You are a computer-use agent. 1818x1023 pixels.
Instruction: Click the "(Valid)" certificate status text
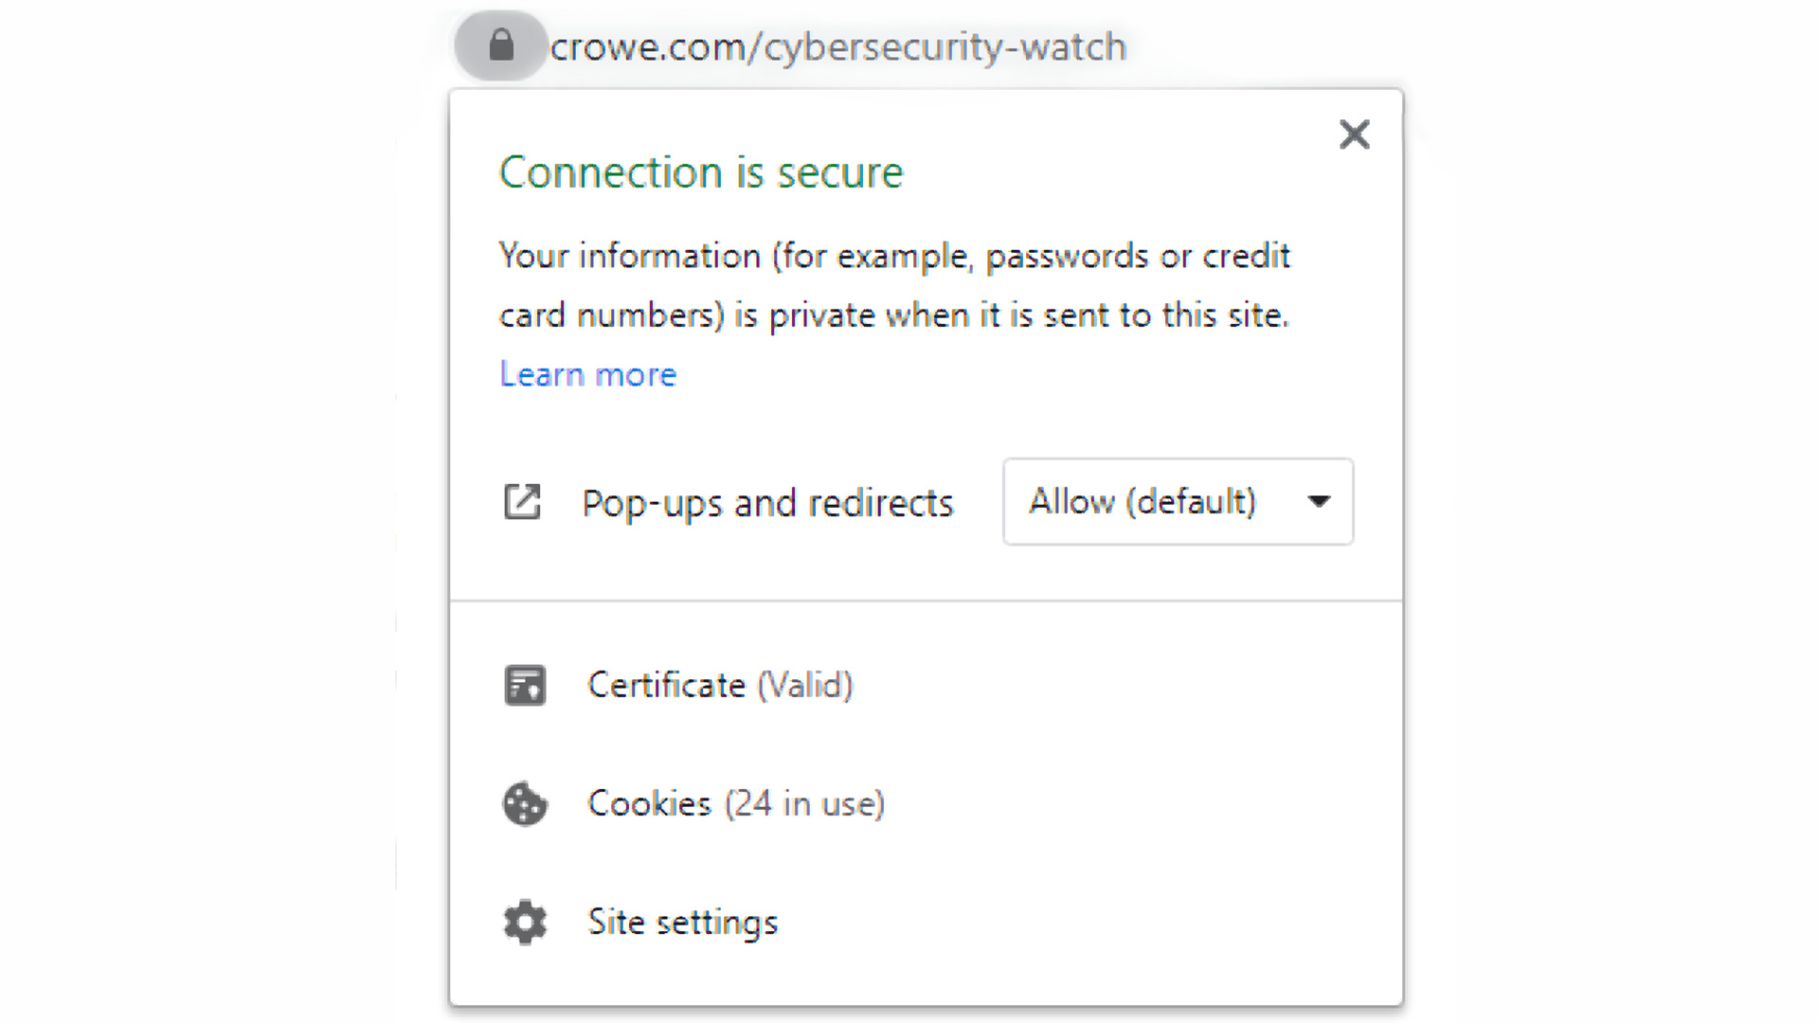(805, 685)
